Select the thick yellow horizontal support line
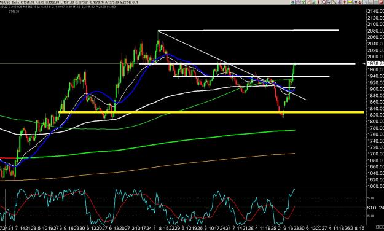 tap(211, 112)
